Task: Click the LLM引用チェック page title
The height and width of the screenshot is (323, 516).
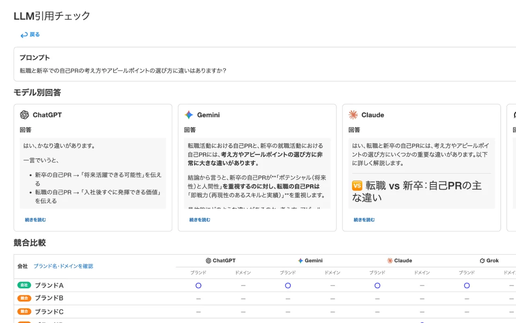Action: (52, 16)
